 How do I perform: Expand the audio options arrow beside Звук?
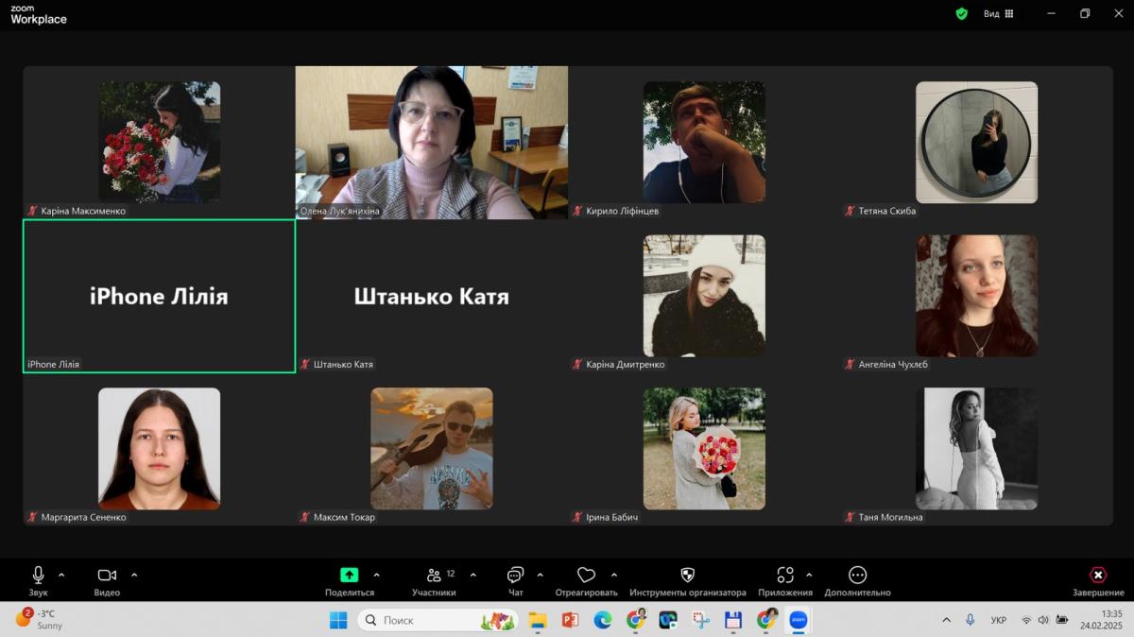point(61,575)
